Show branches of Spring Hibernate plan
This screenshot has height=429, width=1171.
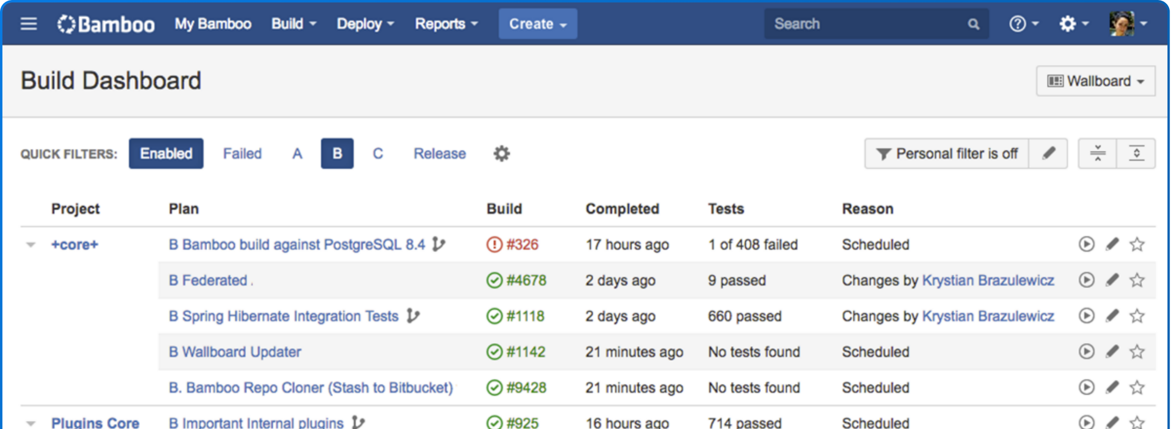[x=413, y=316]
